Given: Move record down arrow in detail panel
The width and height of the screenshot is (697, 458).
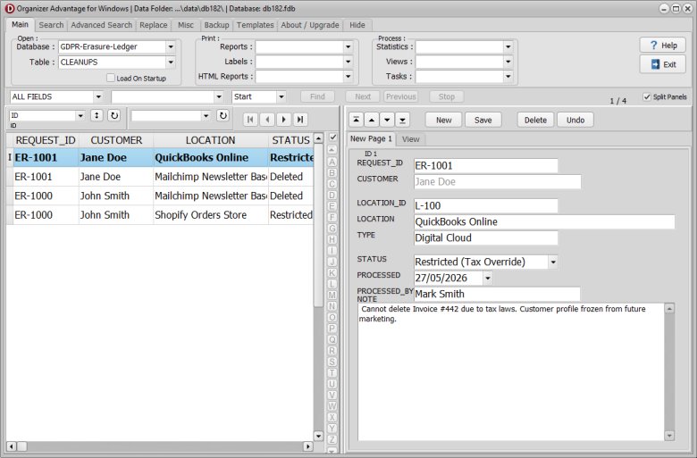Looking at the screenshot, I should click(x=387, y=120).
